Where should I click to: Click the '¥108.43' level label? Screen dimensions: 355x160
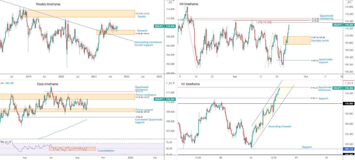pyautogui.click(x=139, y=117)
